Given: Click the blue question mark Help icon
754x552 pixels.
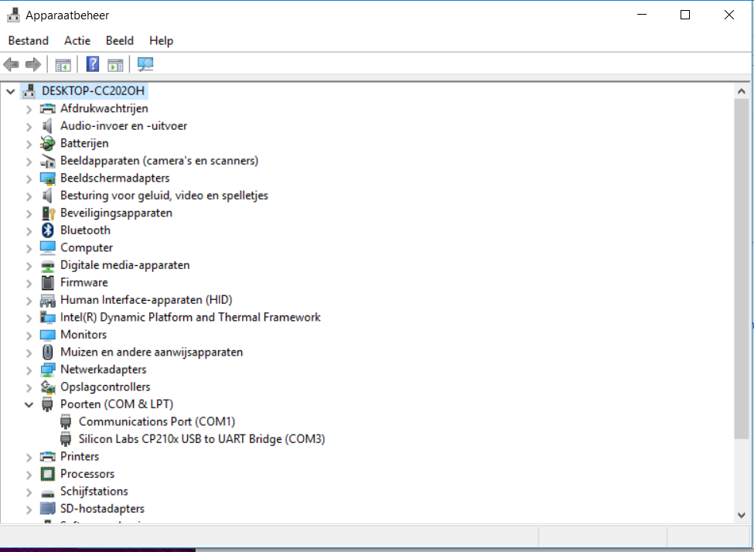Looking at the screenshot, I should coord(93,64).
